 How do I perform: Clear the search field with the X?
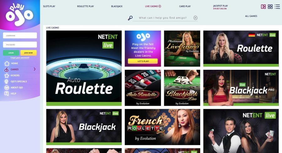pos(195,18)
